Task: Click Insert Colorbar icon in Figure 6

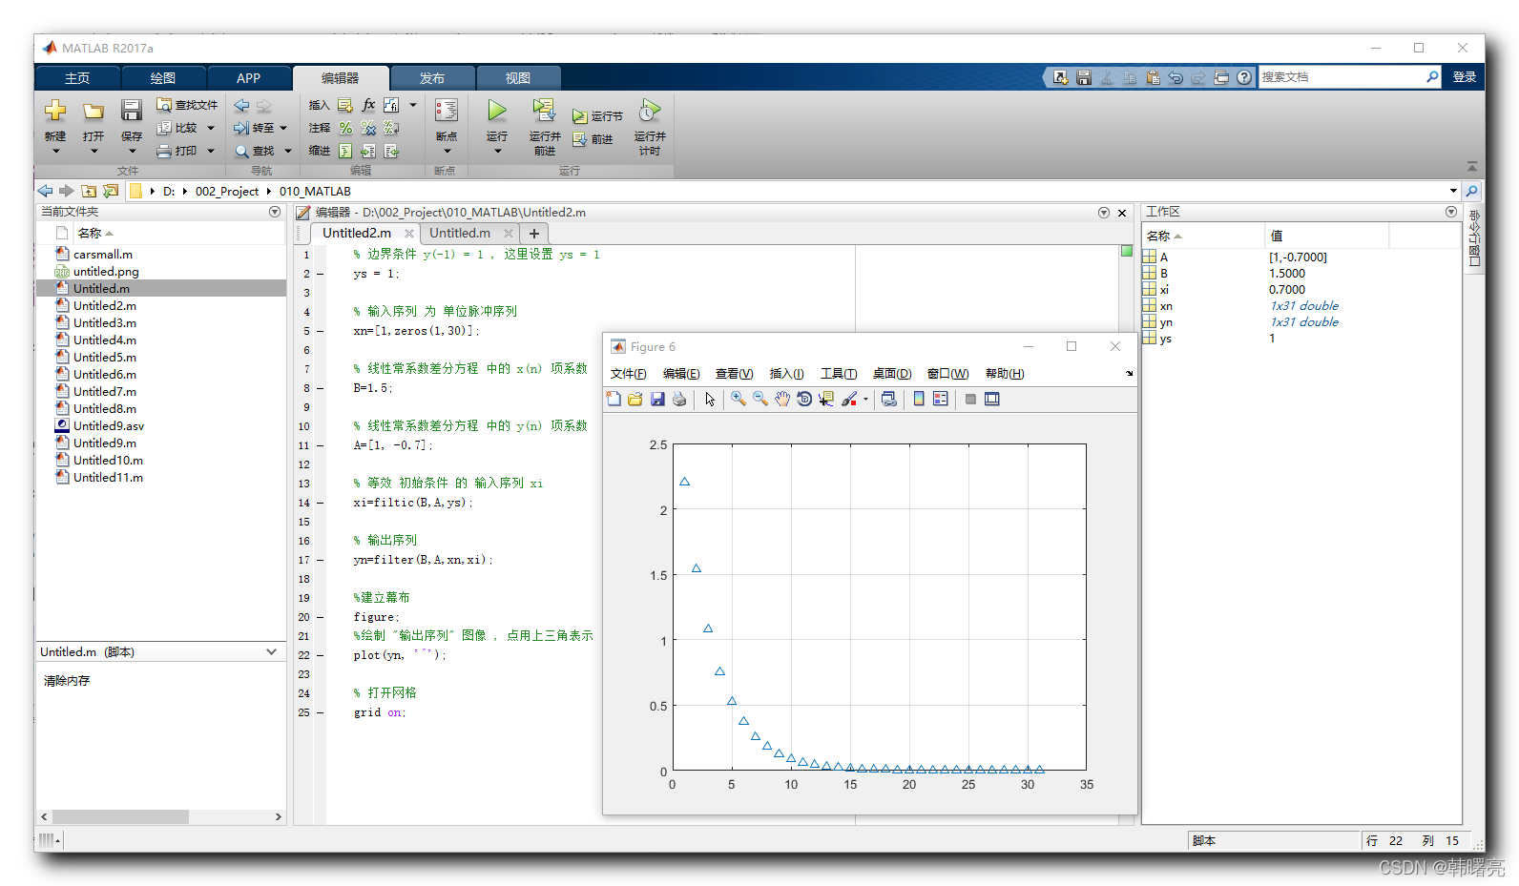Action: (x=919, y=400)
